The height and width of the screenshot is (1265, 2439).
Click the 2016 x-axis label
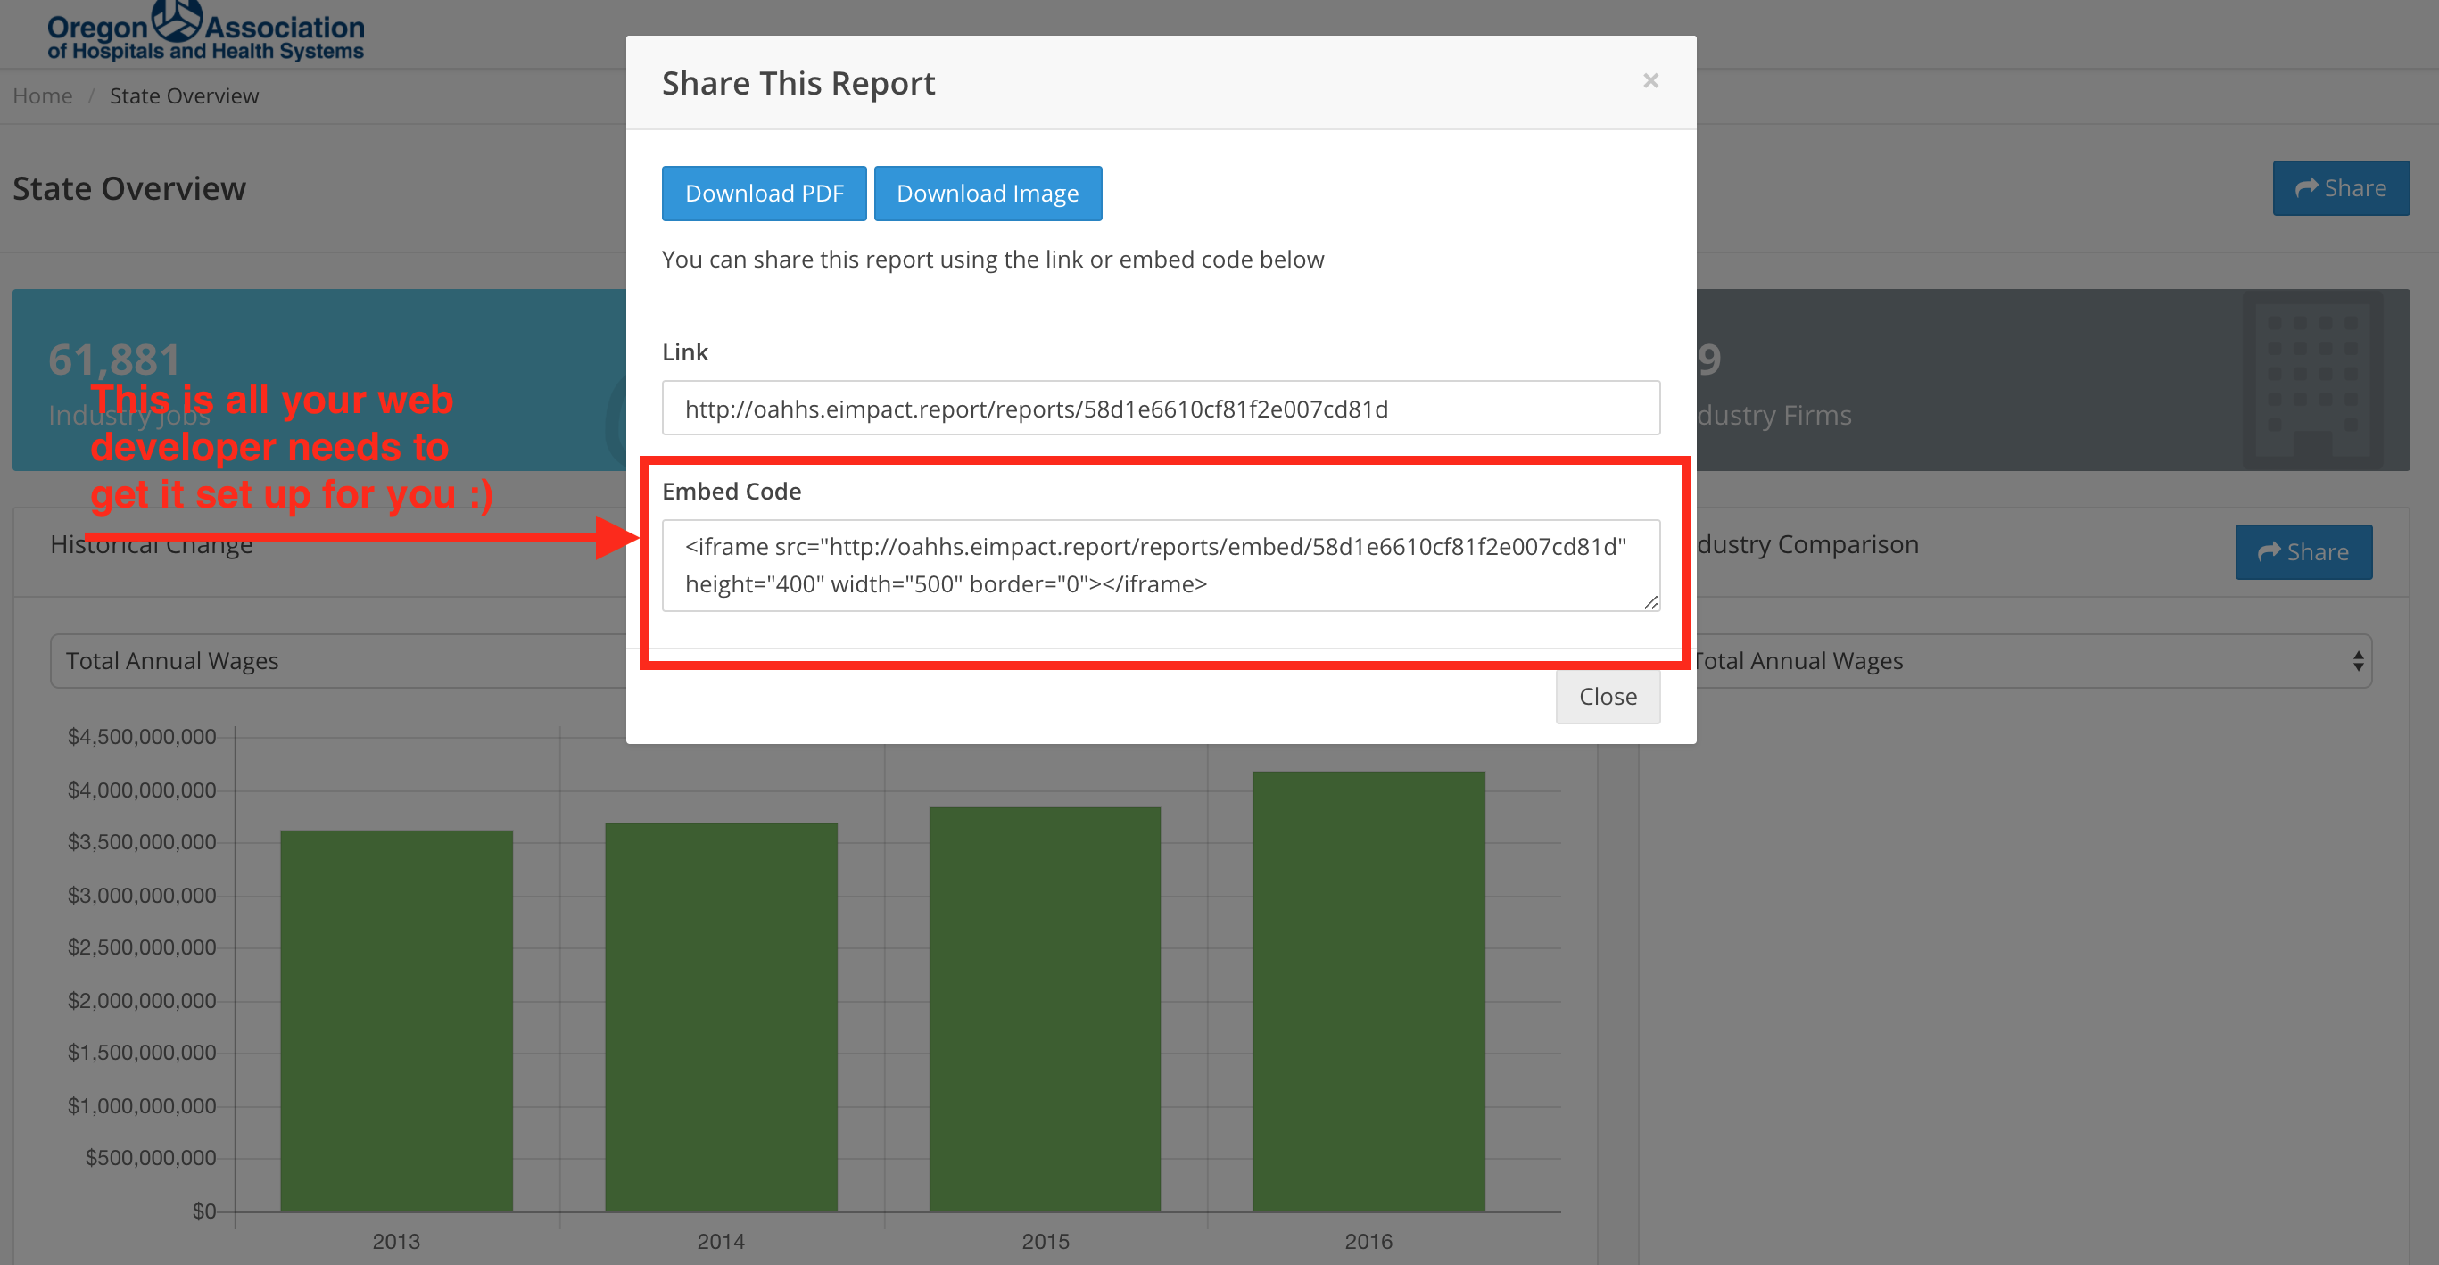(1369, 1241)
